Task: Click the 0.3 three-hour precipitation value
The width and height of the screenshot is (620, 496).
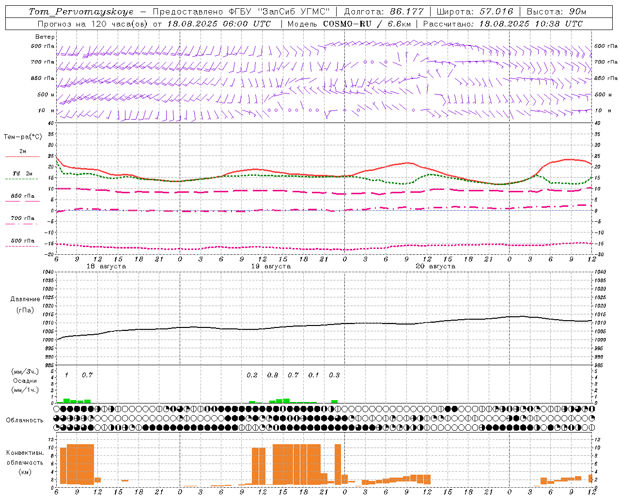Action: (x=334, y=375)
